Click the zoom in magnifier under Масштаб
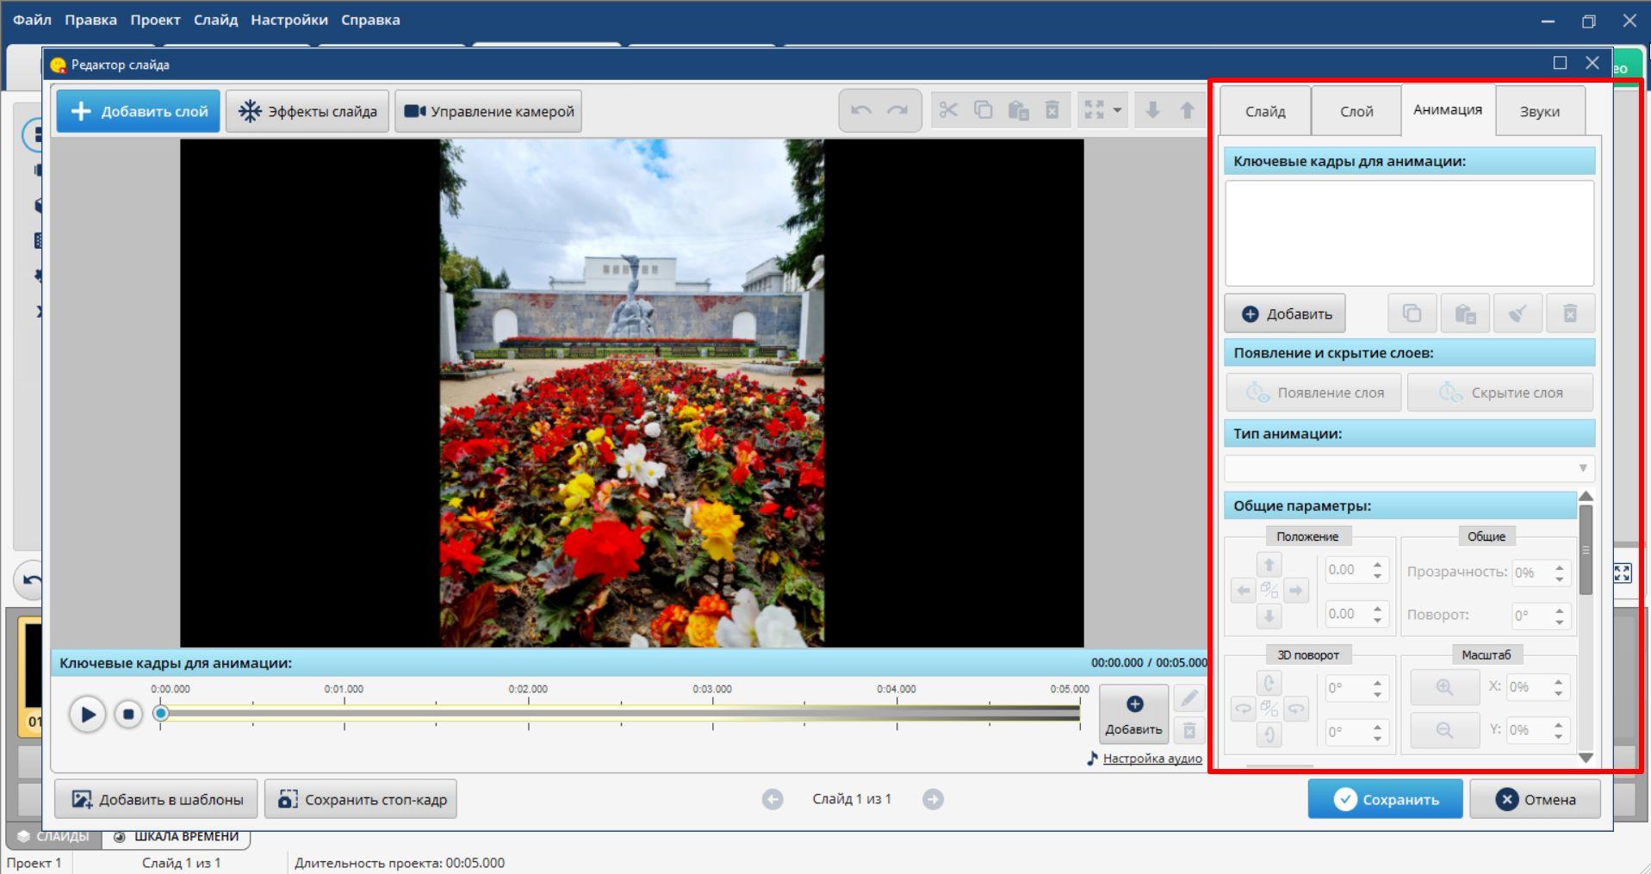Image resolution: width=1651 pixels, height=874 pixels. 1444,687
